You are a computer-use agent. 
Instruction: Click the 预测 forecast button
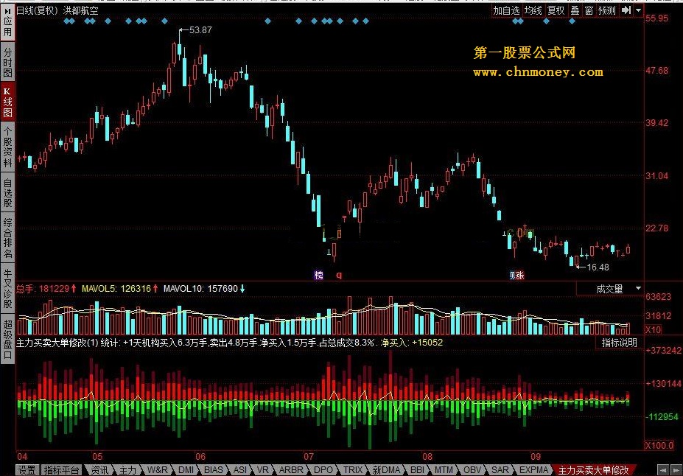click(607, 10)
